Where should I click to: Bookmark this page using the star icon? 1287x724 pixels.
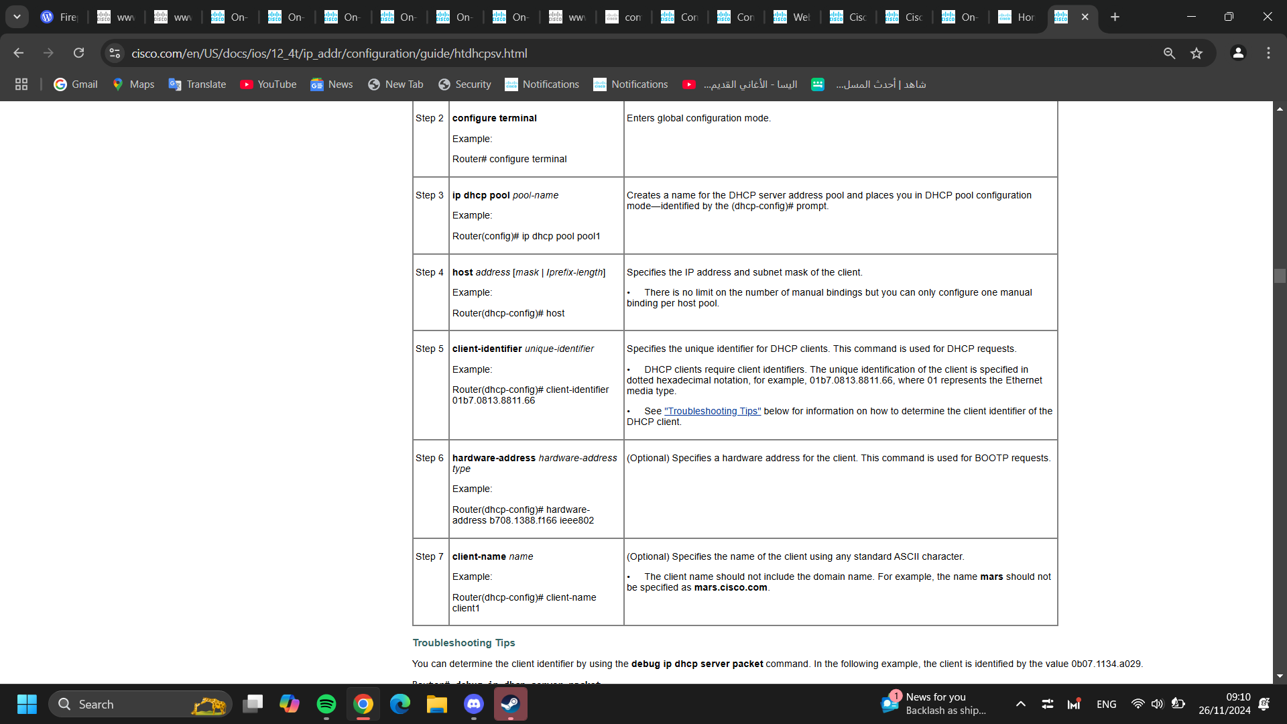[x=1197, y=53]
